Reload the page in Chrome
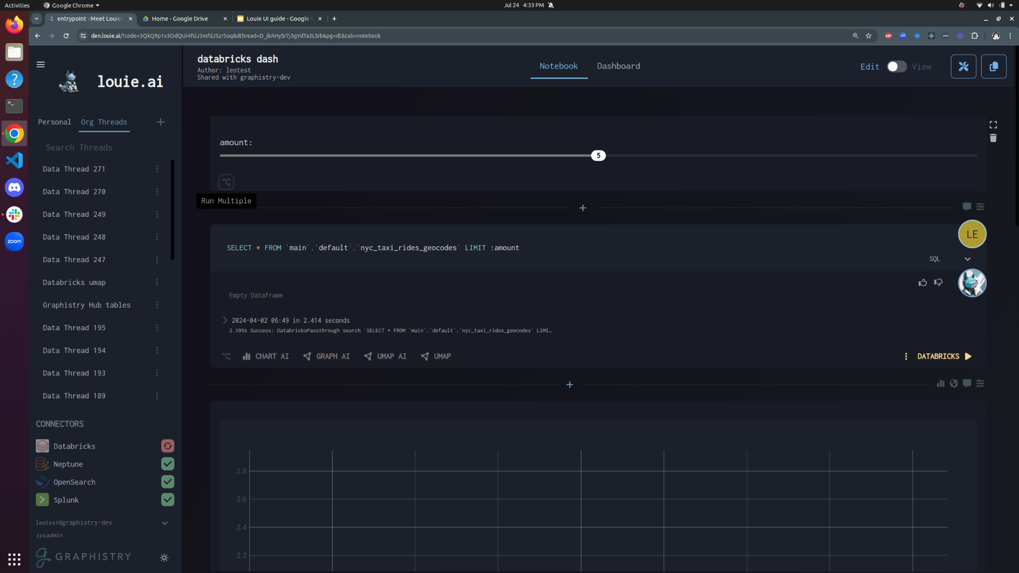1019x573 pixels. (x=66, y=36)
